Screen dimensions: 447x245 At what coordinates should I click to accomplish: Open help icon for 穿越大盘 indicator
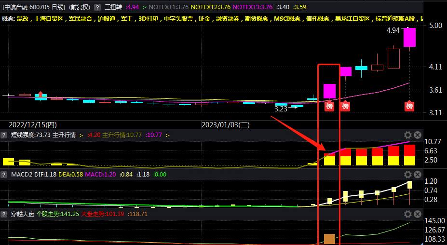click(4, 214)
